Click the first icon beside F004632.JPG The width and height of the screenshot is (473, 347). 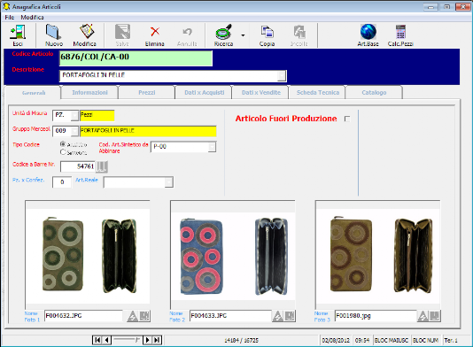pyautogui.click(x=132, y=316)
